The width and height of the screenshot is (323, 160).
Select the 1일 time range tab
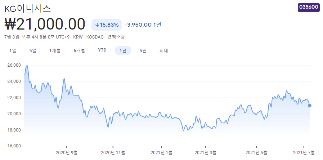tap(13, 50)
